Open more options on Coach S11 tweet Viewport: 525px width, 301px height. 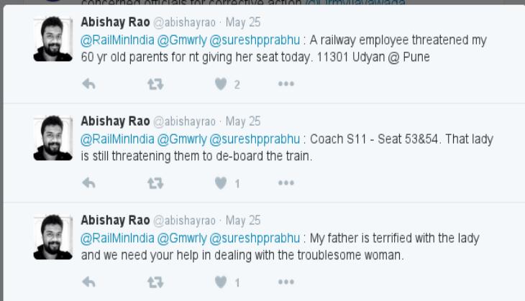[x=286, y=182]
